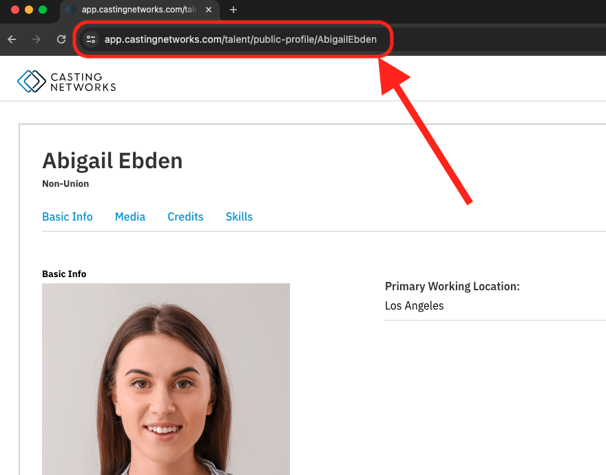Click the Primary Working Location label
This screenshot has height=475, width=606.
pyautogui.click(x=452, y=286)
